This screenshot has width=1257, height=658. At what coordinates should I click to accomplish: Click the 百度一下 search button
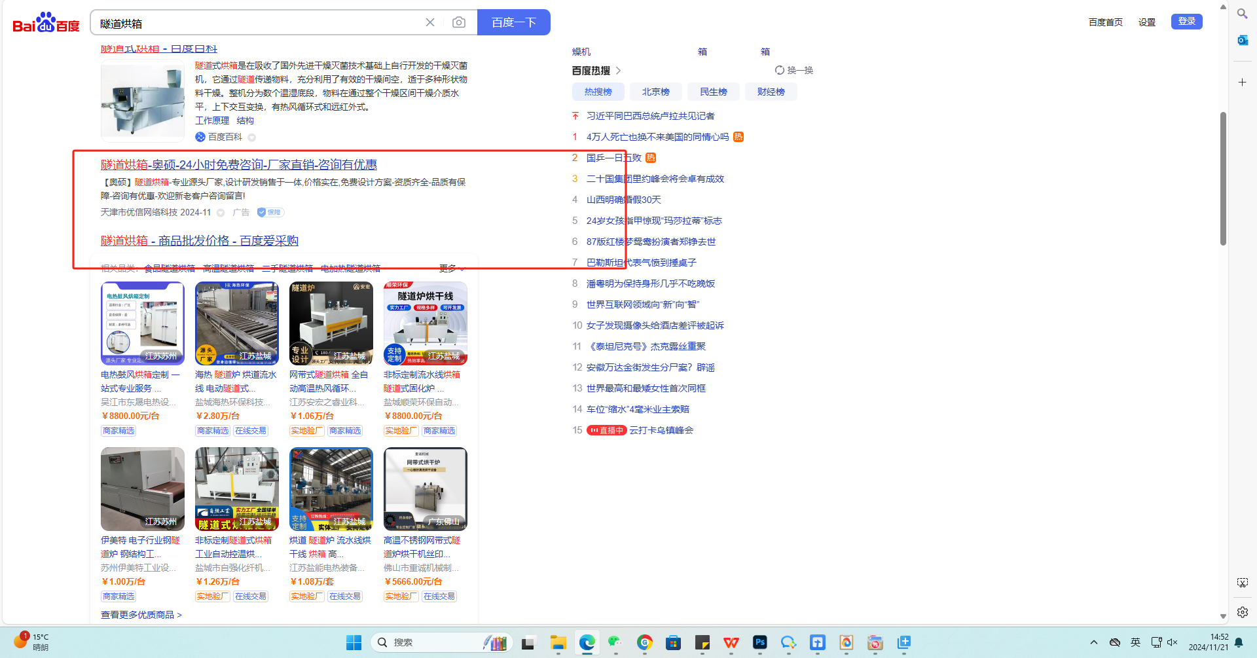click(514, 22)
